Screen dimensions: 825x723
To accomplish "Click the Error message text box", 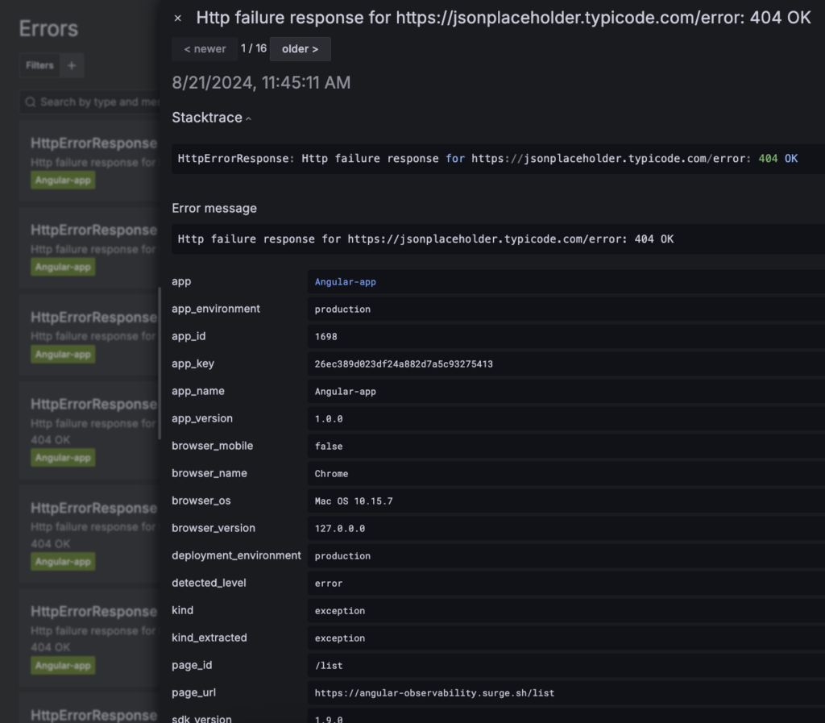I will pyautogui.click(x=483, y=239).
